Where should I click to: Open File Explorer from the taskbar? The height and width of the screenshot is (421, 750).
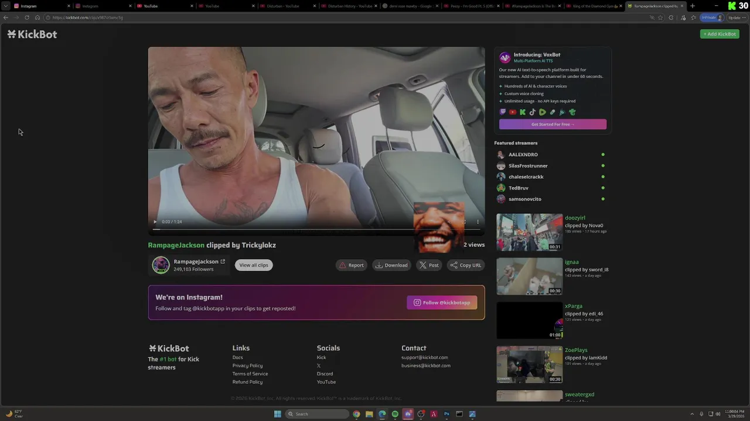pyautogui.click(x=369, y=414)
